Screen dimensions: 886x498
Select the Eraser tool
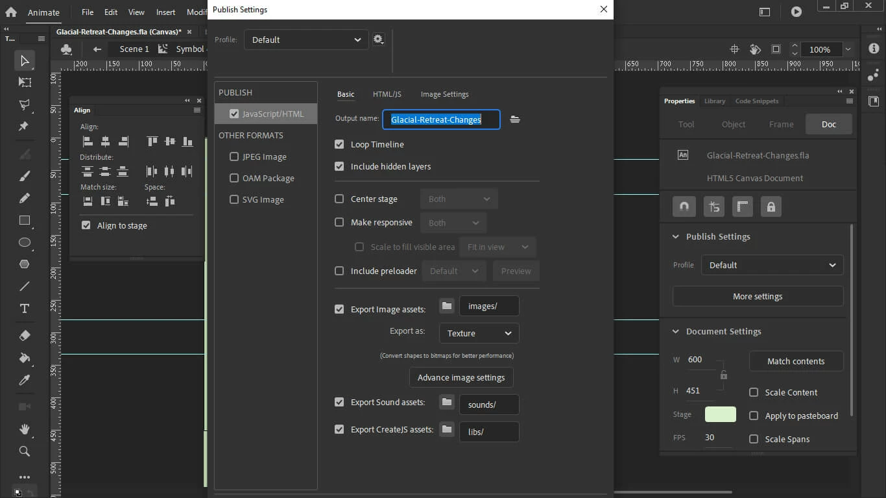tap(25, 336)
